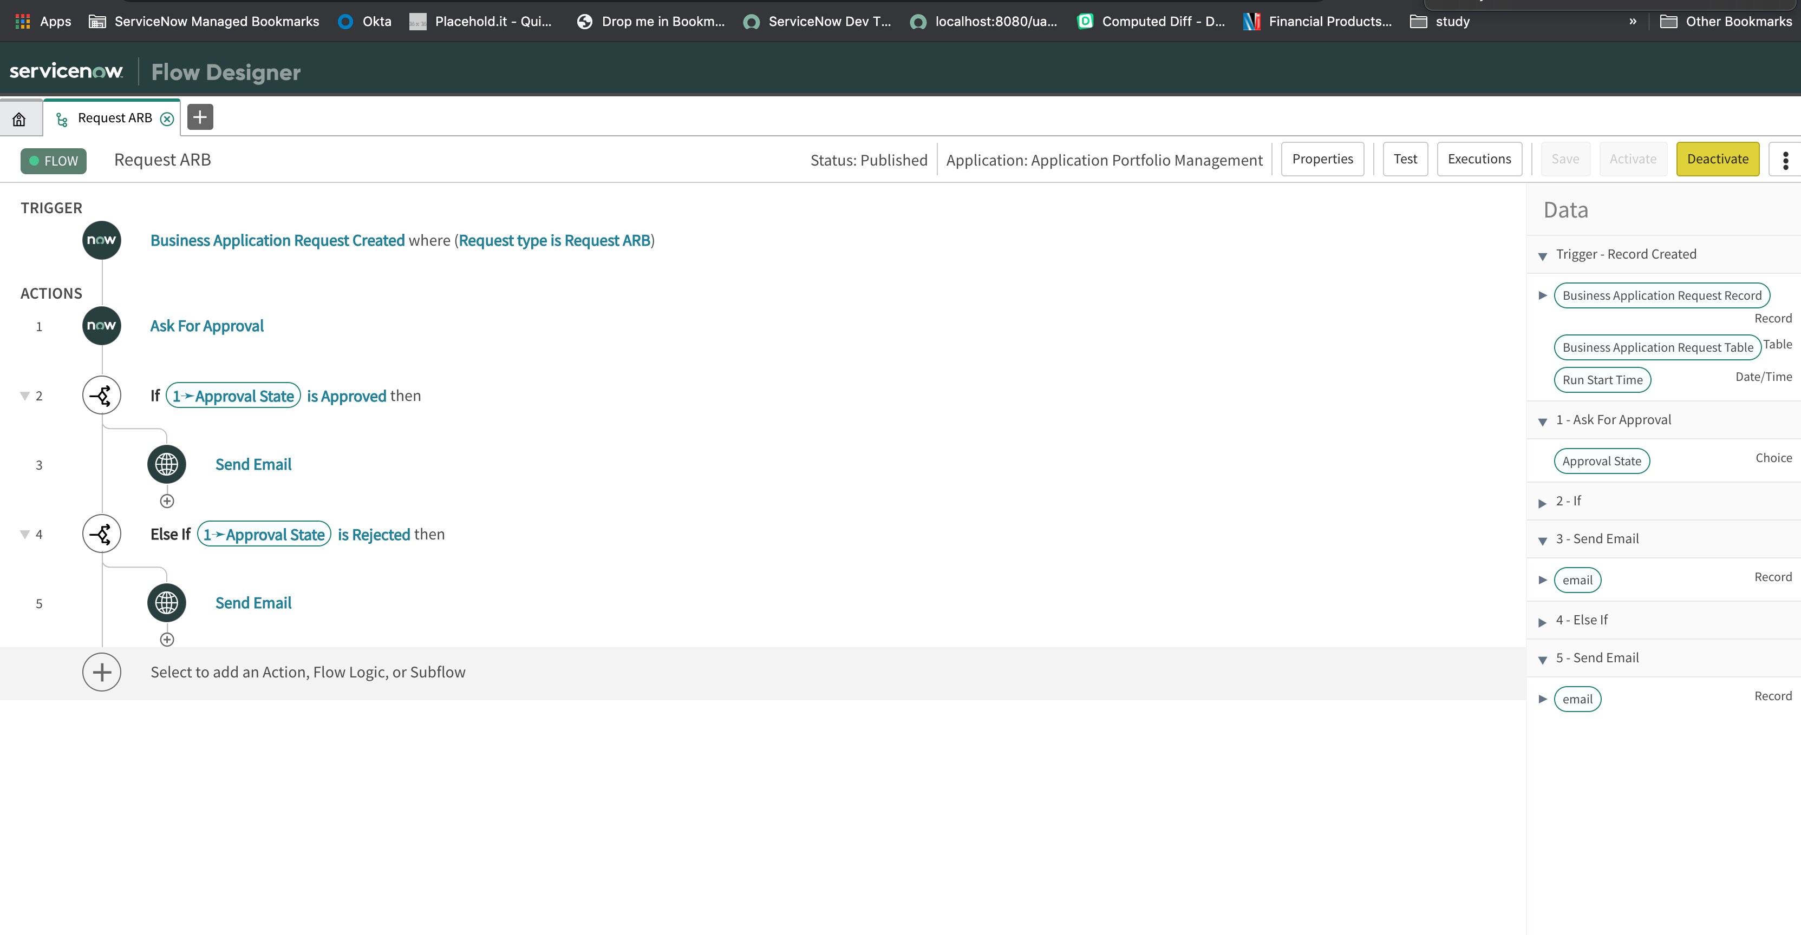
Task: Click 'is Approved' condition text
Action: pyautogui.click(x=346, y=396)
